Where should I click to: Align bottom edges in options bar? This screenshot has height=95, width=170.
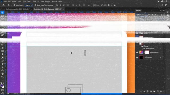click(80, 5)
